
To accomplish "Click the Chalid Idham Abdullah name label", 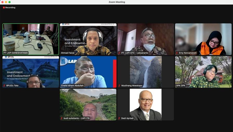I will 72,85.
